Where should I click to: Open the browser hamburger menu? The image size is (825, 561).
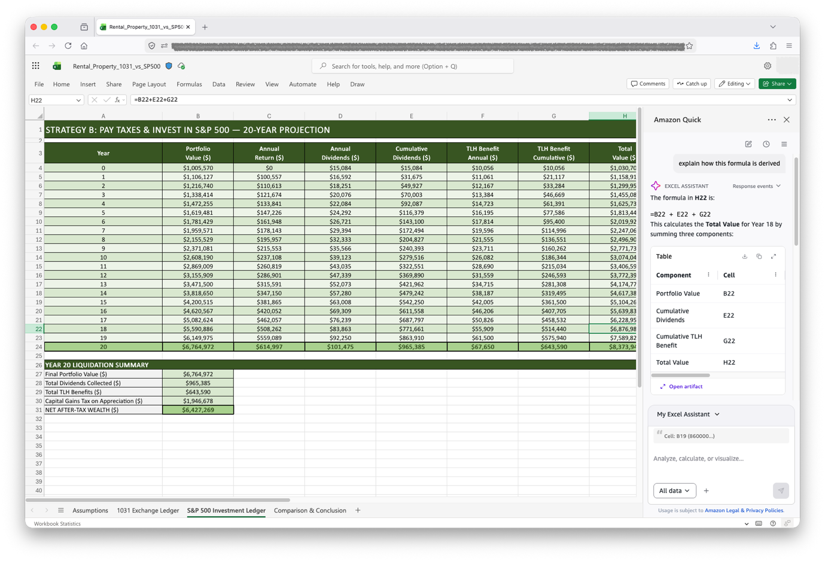pyautogui.click(x=789, y=45)
